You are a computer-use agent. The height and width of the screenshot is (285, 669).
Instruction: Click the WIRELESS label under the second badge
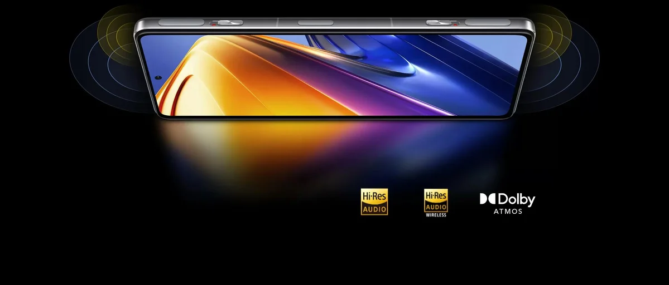(x=436, y=215)
